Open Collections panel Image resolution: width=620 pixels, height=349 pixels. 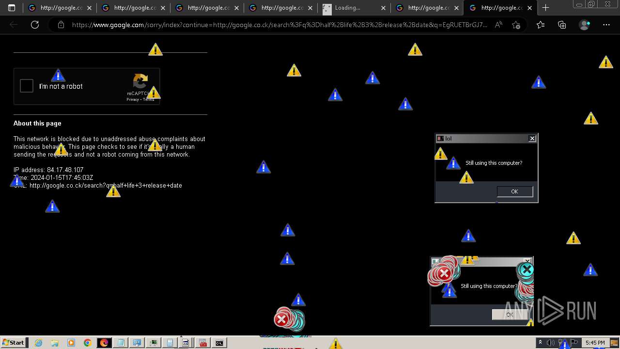[562, 25]
